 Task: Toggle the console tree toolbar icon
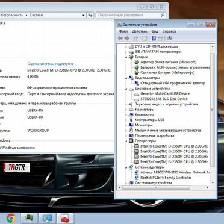pyautogui.click(x=136, y=39)
